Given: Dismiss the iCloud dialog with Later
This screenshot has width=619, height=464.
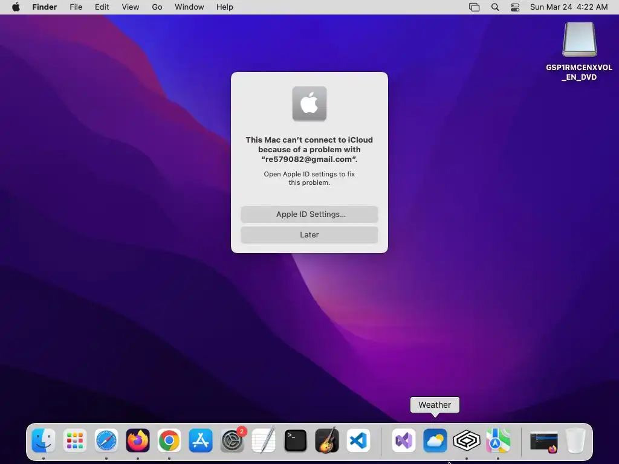Looking at the screenshot, I should [x=309, y=235].
